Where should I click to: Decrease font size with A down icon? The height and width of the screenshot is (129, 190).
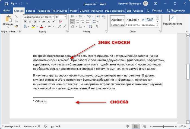(65, 26)
